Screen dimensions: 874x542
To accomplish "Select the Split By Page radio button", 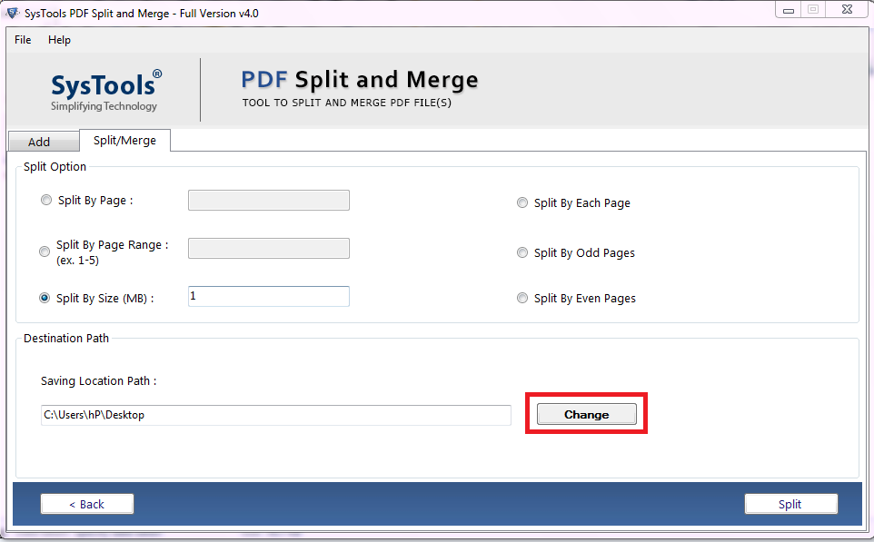I will [x=45, y=200].
